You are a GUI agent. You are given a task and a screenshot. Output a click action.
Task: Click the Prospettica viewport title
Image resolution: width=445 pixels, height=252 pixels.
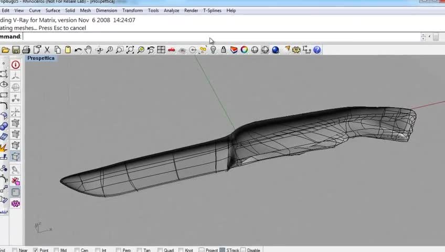(41, 58)
